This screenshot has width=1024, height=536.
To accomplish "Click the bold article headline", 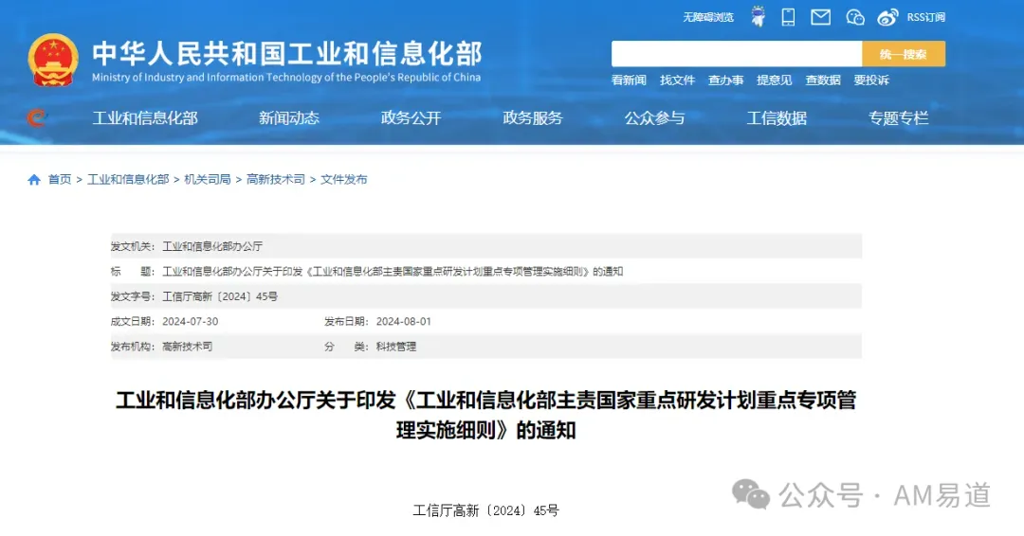I will click(x=485, y=415).
